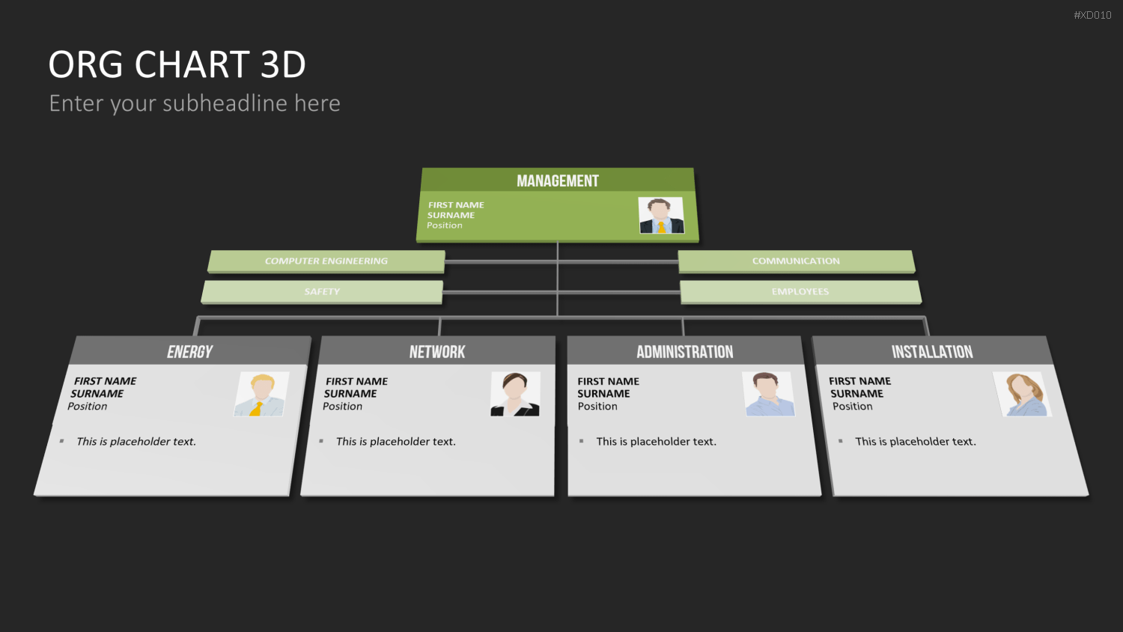Select the Administration card man portrait

[768, 394]
